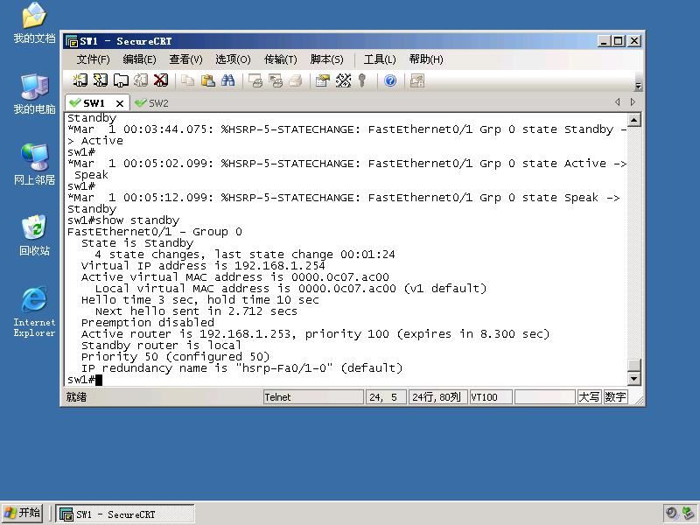Open the 编辑(E) menu
Viewport: 700px width, 525px height.
(x=139, y=59)
